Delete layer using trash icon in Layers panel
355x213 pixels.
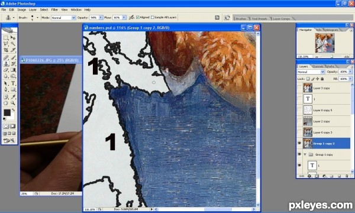(x=347, y=176)
